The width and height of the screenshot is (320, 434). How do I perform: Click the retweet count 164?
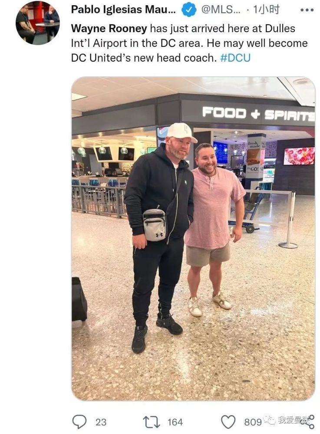click(x=175, y=422)
